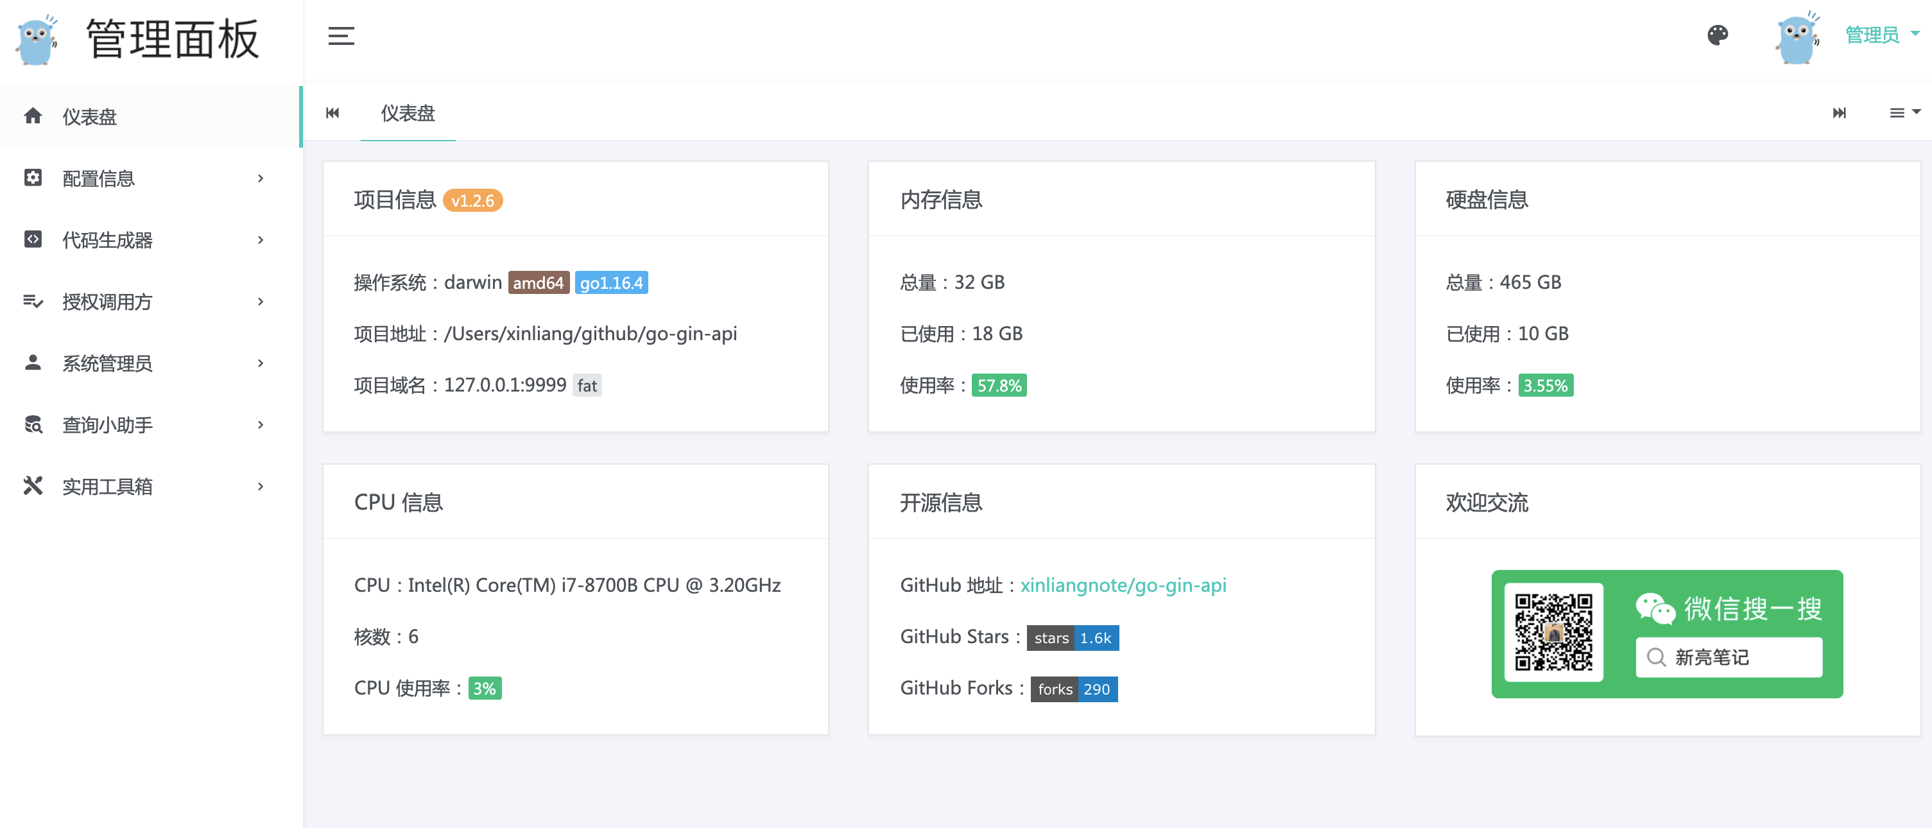Open the 查询小助手 sidebar menu

[x=150, y=424]
